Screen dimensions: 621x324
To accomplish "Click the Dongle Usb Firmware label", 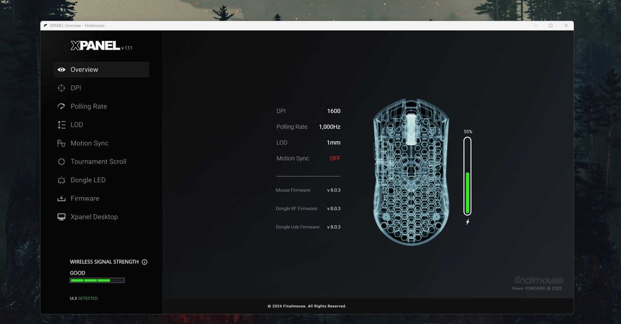I will 298,227.
